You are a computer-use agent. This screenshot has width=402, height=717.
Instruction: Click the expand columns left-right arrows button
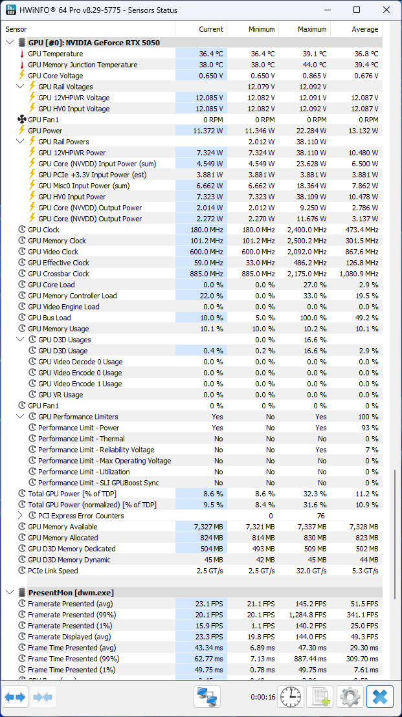pyautogui.click(x=16, y=697)
